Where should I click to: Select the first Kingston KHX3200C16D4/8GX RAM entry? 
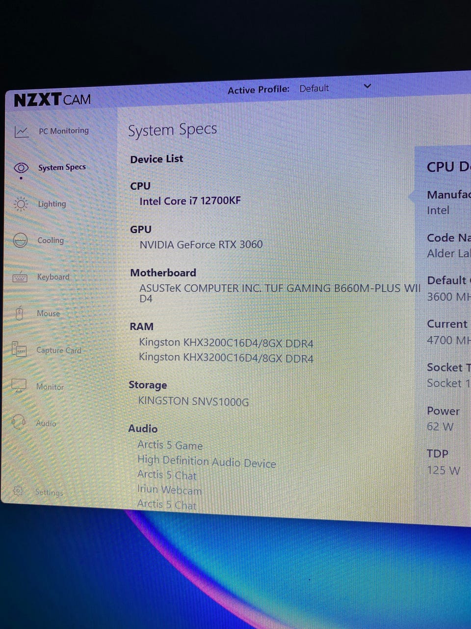click(226, 343)
